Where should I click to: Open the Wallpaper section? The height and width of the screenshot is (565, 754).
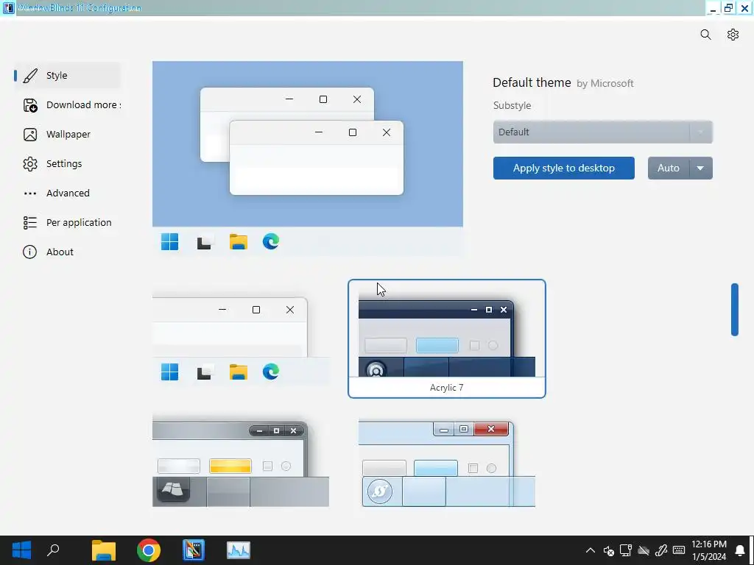click(67, 135)
